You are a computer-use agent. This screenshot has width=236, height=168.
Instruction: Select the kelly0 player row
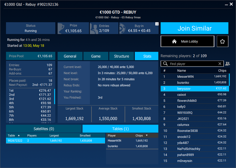[x=195, y=107]
